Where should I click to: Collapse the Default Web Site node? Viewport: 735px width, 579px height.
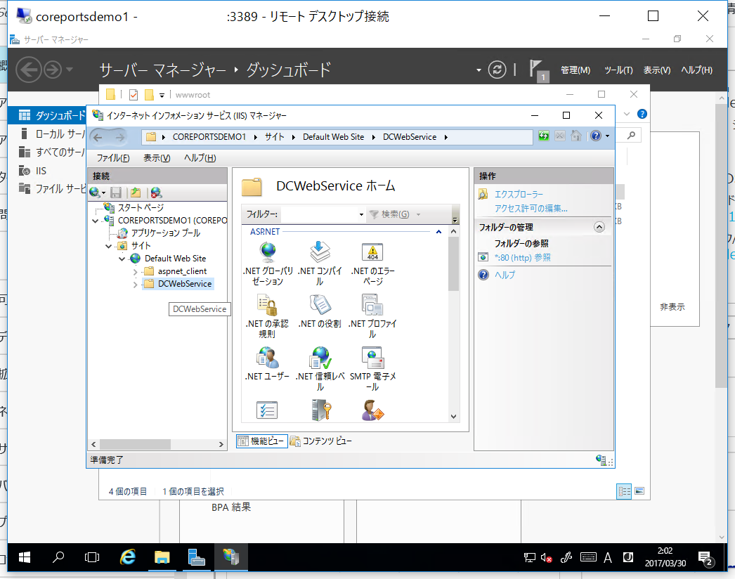tap(122, 259)
